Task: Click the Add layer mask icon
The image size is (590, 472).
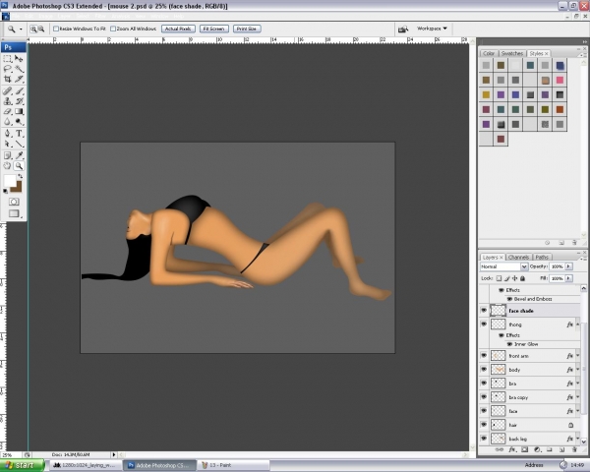Action: coord(525,449)
